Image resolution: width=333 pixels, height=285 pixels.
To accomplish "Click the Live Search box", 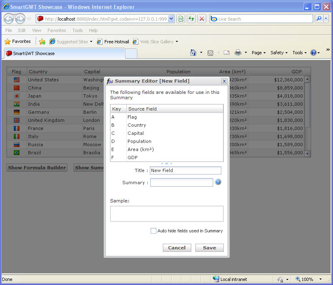I will click(x=261, y=19).
